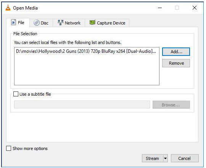Image resolution: width=206 pixels, height=168 pixels.
Task: Open the Network tab
Action: (x=69, y=23)
